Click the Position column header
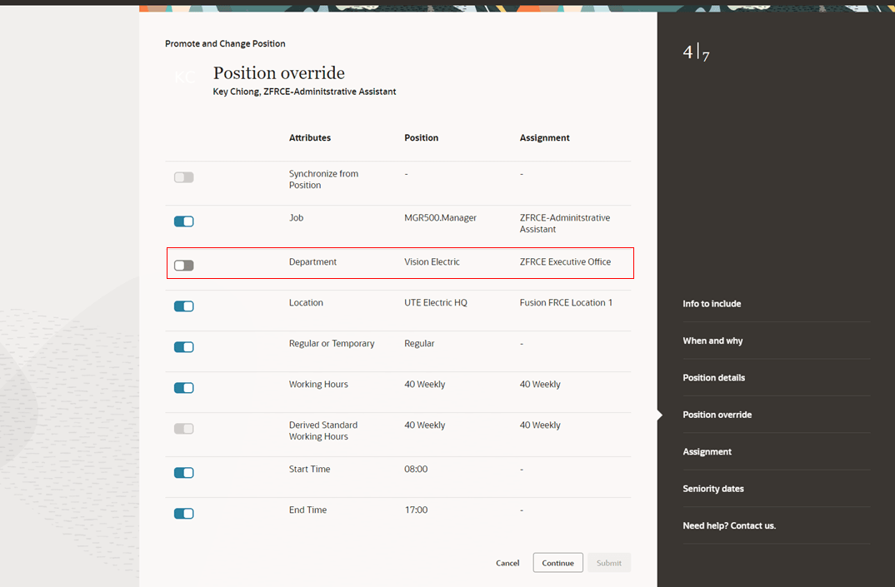The height and width of the screenshot is (587, 895). 421,138
